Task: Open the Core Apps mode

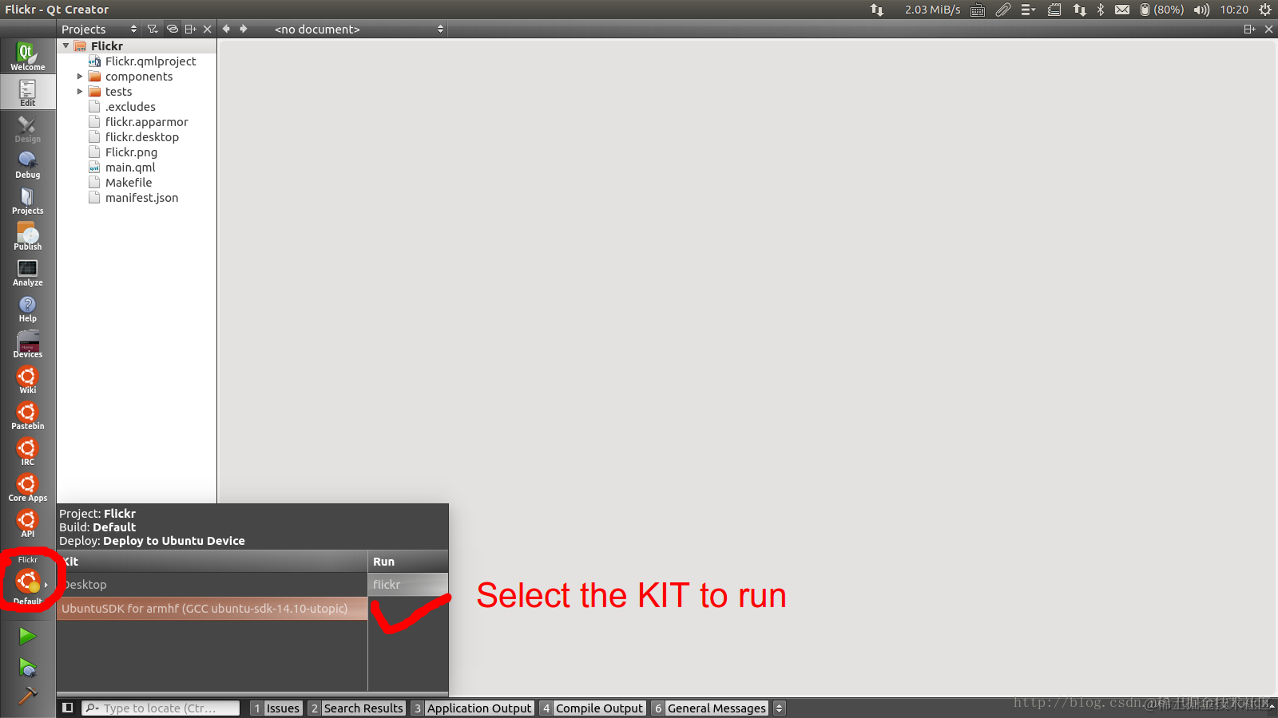Action: (27, 487)
